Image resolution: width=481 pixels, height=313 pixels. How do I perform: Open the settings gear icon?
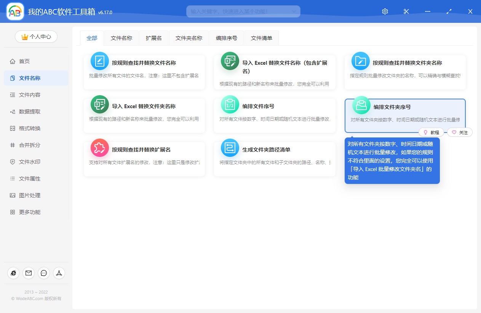tap(385, 11)
